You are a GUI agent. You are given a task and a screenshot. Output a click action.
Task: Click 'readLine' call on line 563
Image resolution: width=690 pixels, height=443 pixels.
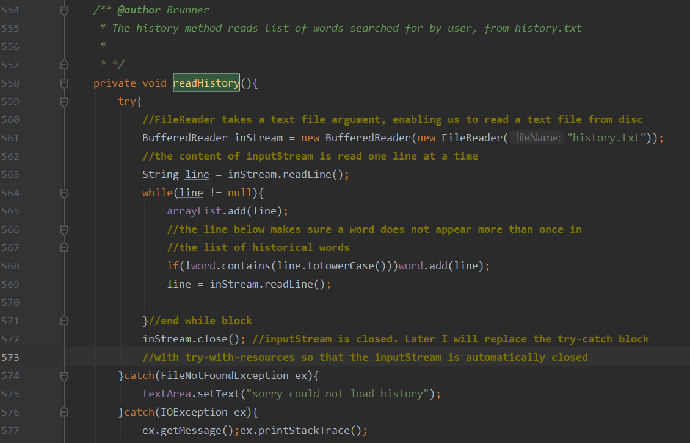pyautogui.click(x=307, y=174)
